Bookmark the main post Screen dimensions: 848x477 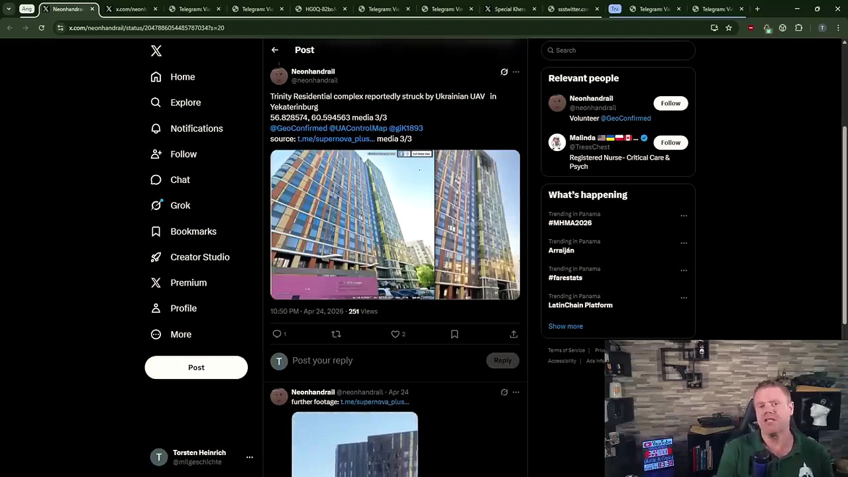pos(454,335)
